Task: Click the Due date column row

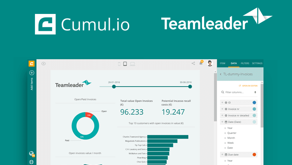Action: (239, 155)
